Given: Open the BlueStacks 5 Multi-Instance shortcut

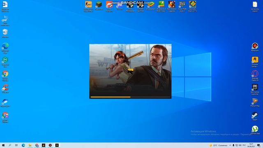Looking at the screenshot, I should point(161,6).
